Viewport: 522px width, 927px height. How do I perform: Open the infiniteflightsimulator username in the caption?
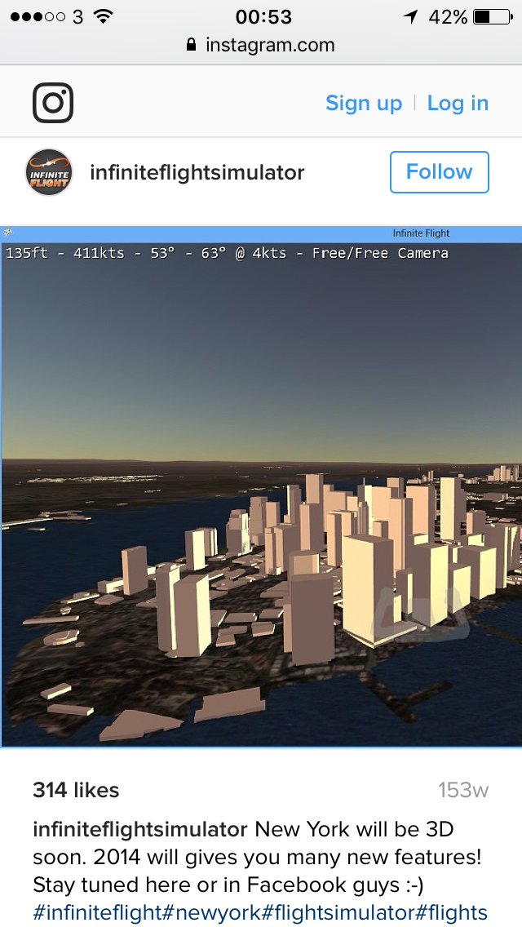click(140, 829)
